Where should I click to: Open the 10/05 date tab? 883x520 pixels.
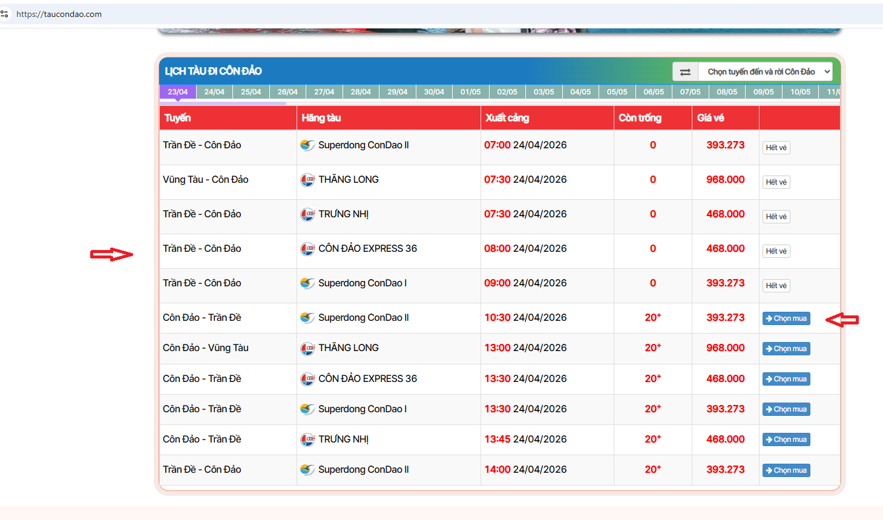pos(800,92)
